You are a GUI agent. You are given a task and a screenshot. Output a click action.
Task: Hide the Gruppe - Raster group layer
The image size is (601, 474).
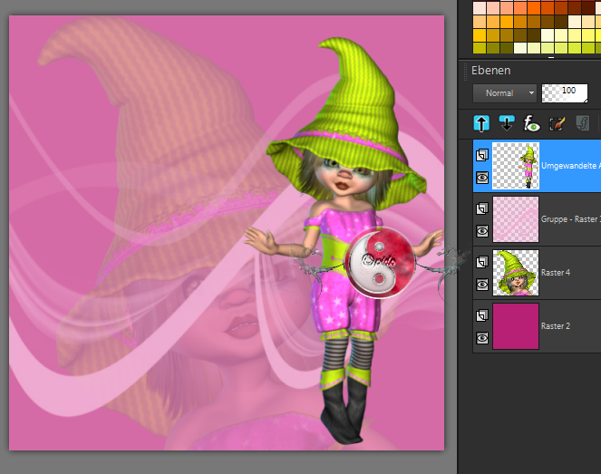pyautogui.click(x=482, y=231)
